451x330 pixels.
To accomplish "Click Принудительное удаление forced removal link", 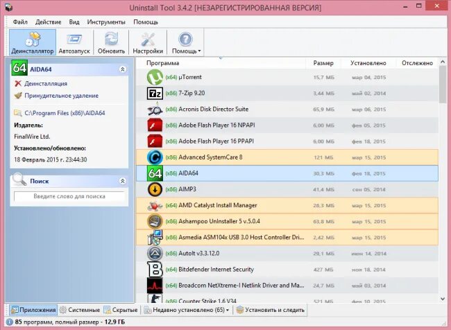I will click(61, 96).
